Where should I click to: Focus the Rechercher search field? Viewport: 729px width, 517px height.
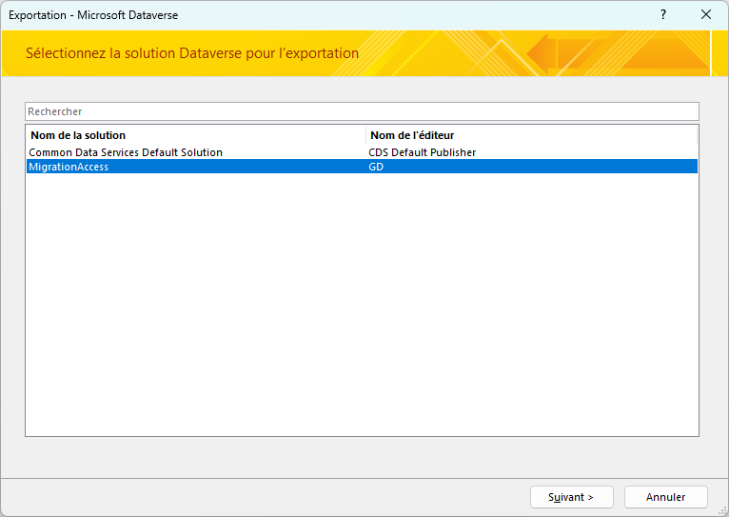click(362, 111)
